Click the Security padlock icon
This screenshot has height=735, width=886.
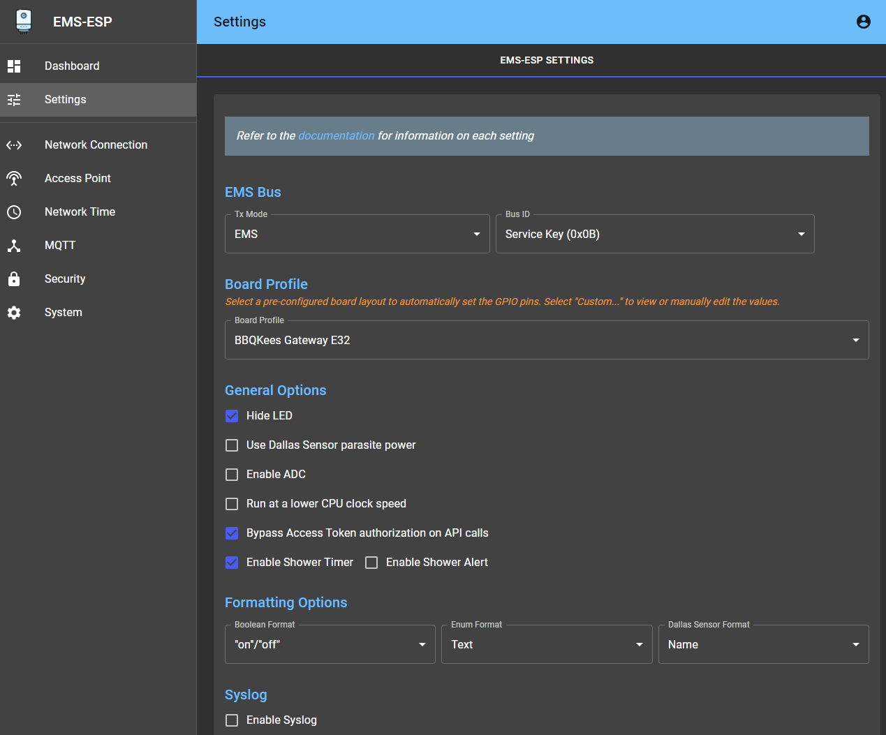point(14,279)
